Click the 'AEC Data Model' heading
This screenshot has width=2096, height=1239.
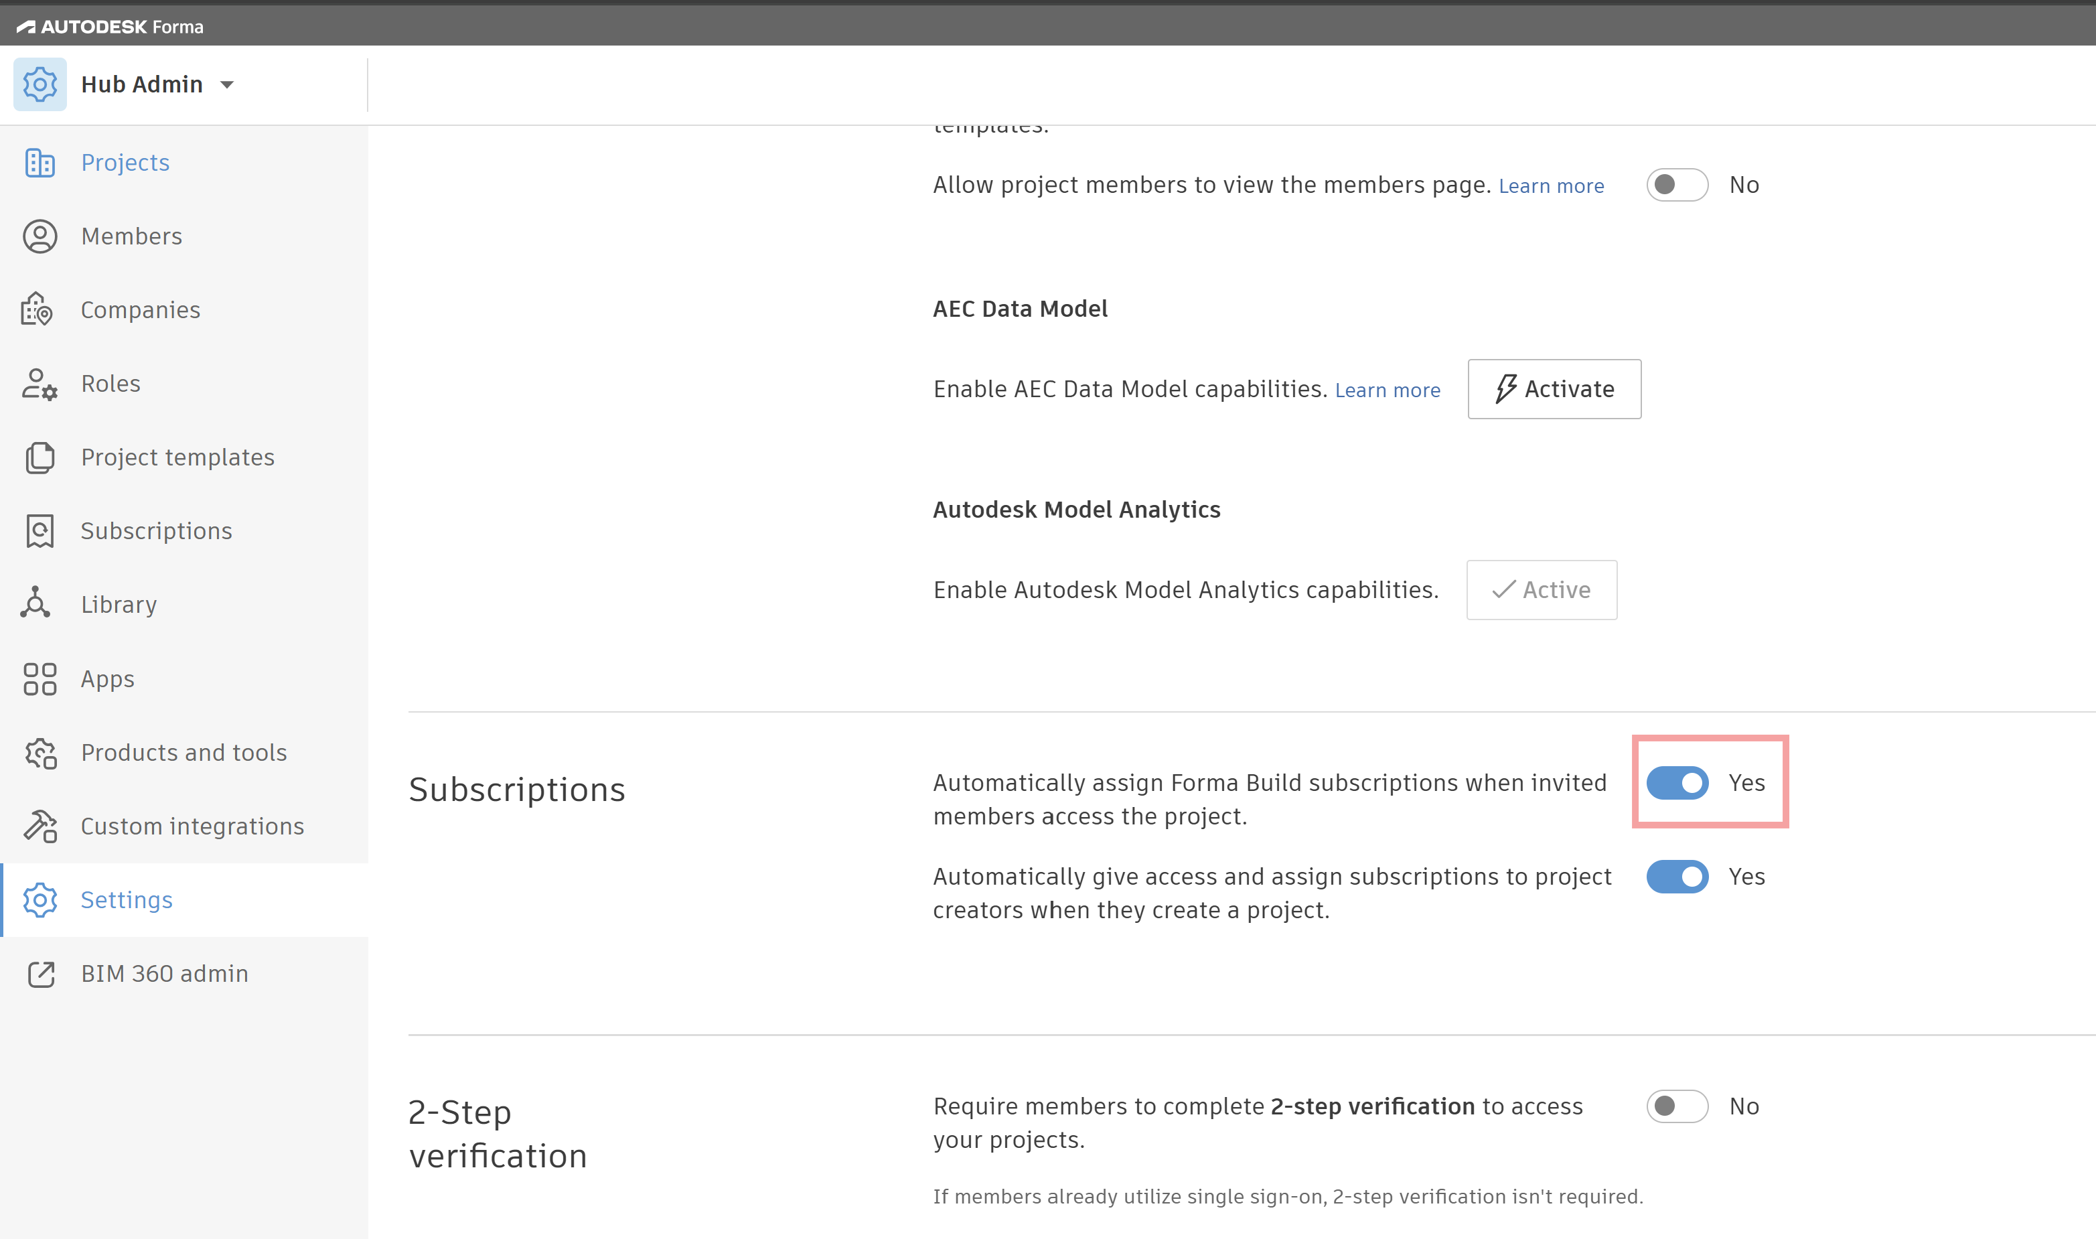tap(1020, 309)
